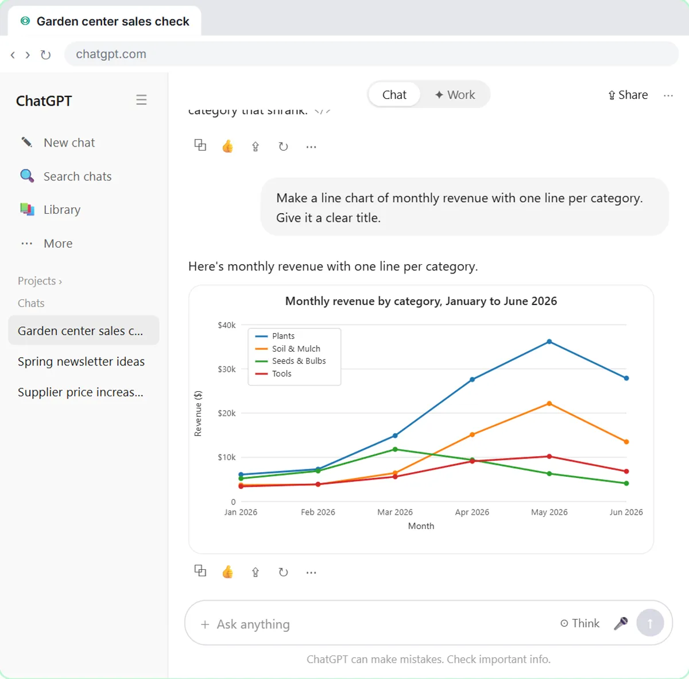Switch to Work mode

click(x=455, y=95)
